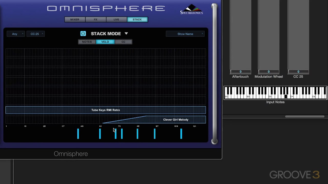Click the highlighted pressed key on the keyboard
This screenshot has width=328, height=184.
click(286, 97)
